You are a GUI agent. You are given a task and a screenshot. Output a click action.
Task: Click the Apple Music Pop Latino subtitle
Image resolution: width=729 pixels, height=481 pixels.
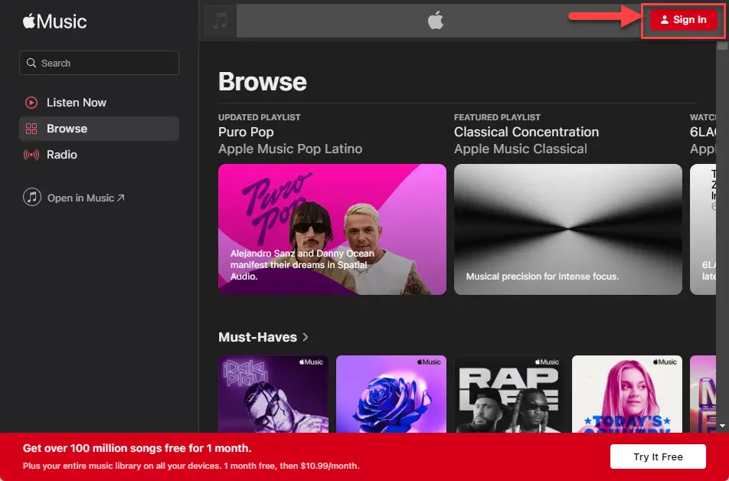[x=290, y=149]
